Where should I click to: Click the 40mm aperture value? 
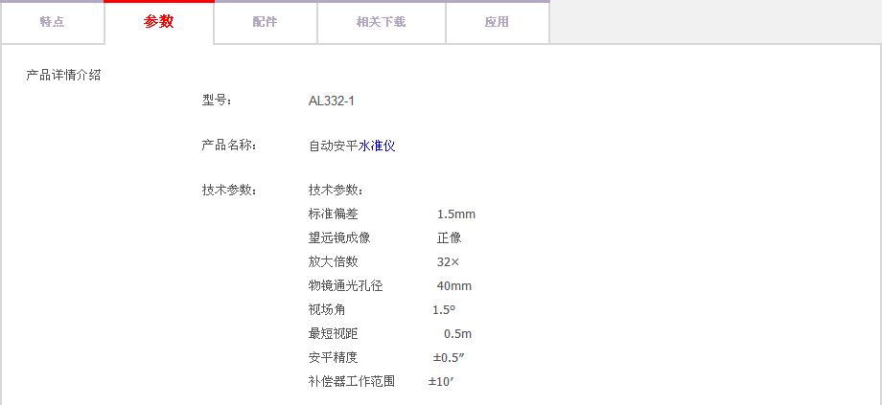pos(453,285)
